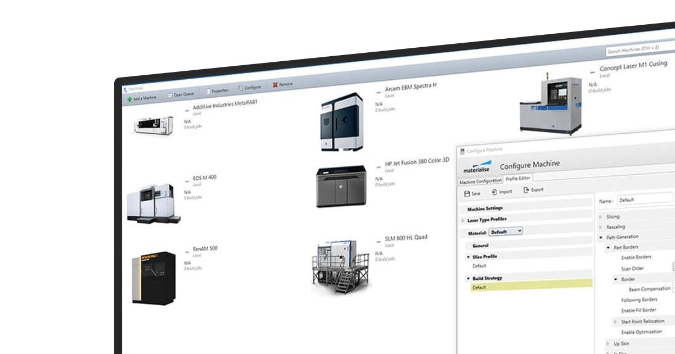The width and height of the screenshot is (675, 354).
Task: Expand the Up Skin settings group
Action: [x=608, y=343]
